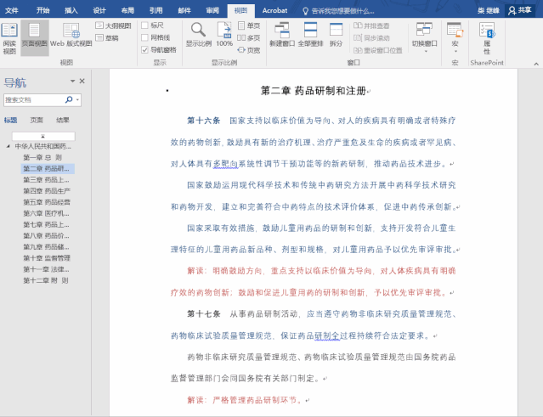Screen dimensions: 543x417
Task: Toggle the 网格线 gridlines checkbox
Action: coord(145,38)
